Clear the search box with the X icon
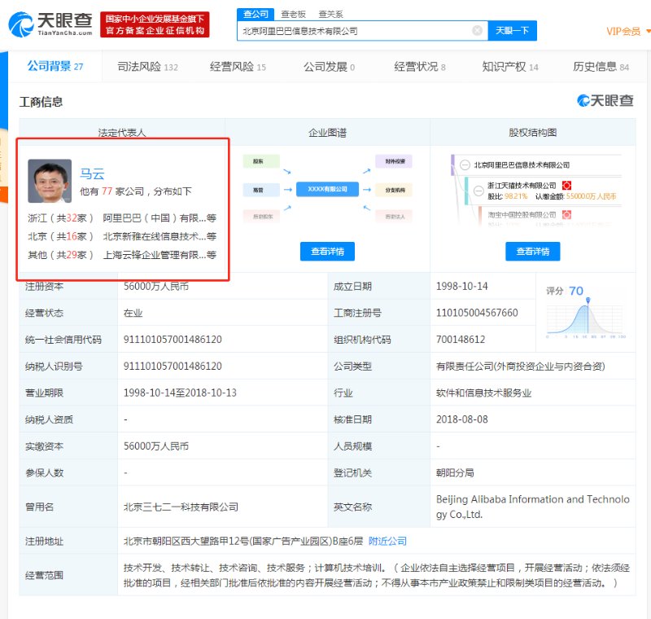This screenshot has height=619, width=651. (x=477, y=31)
